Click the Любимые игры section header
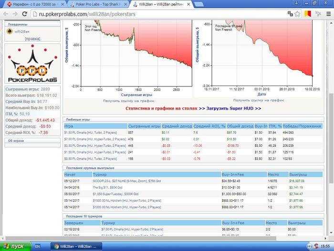Image resolution: width=334 pixels, height=251 pixels. [x=193, y=120]
